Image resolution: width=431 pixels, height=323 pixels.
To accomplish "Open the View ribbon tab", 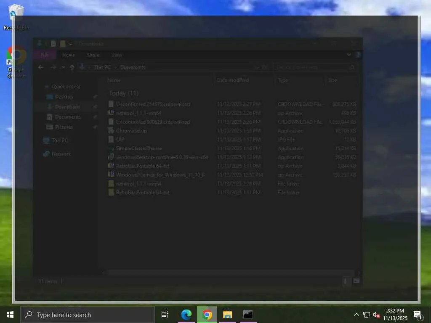I will 117,55.
